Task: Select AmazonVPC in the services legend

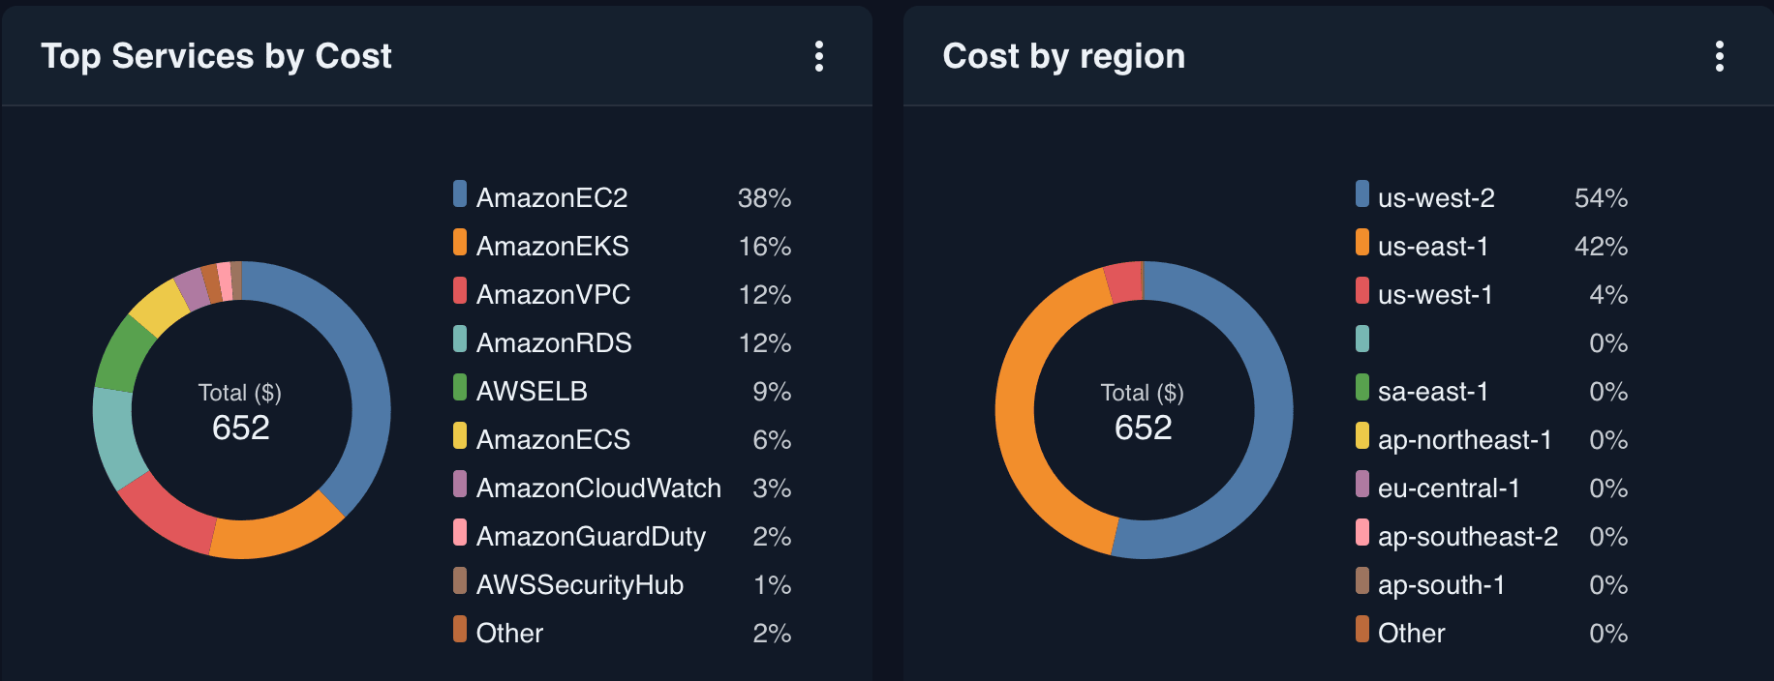Action: coord(553,295)
